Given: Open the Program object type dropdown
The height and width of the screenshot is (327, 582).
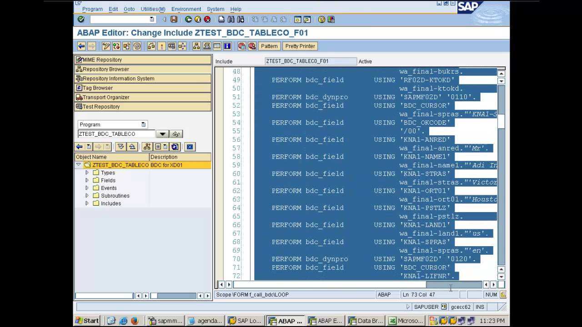Looking at the screenshot, I should coord(143,124).
